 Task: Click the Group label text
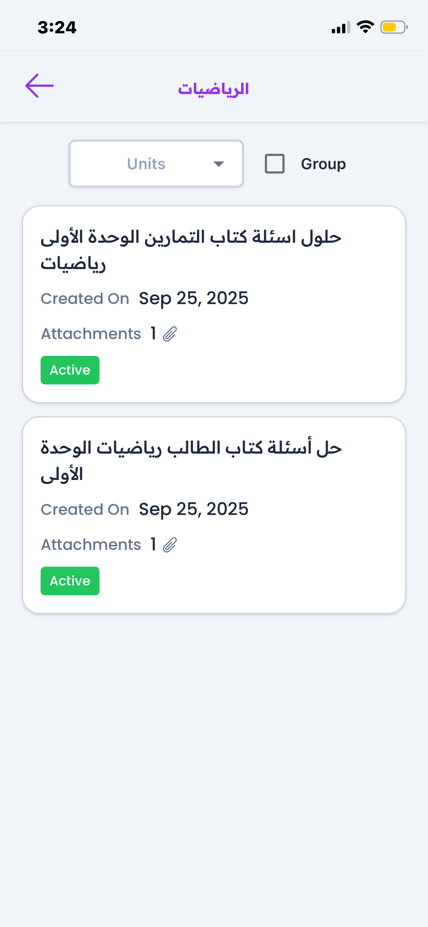point(323,164)
